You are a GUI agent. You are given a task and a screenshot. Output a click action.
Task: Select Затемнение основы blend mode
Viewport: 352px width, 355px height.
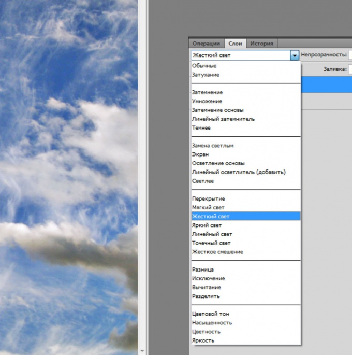pyautogui.click(x=246, y=110)
